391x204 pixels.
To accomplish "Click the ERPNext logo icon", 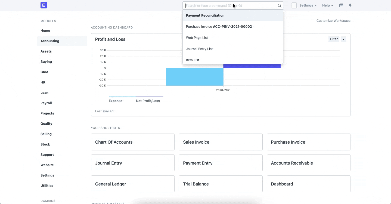I will (44, 5).
